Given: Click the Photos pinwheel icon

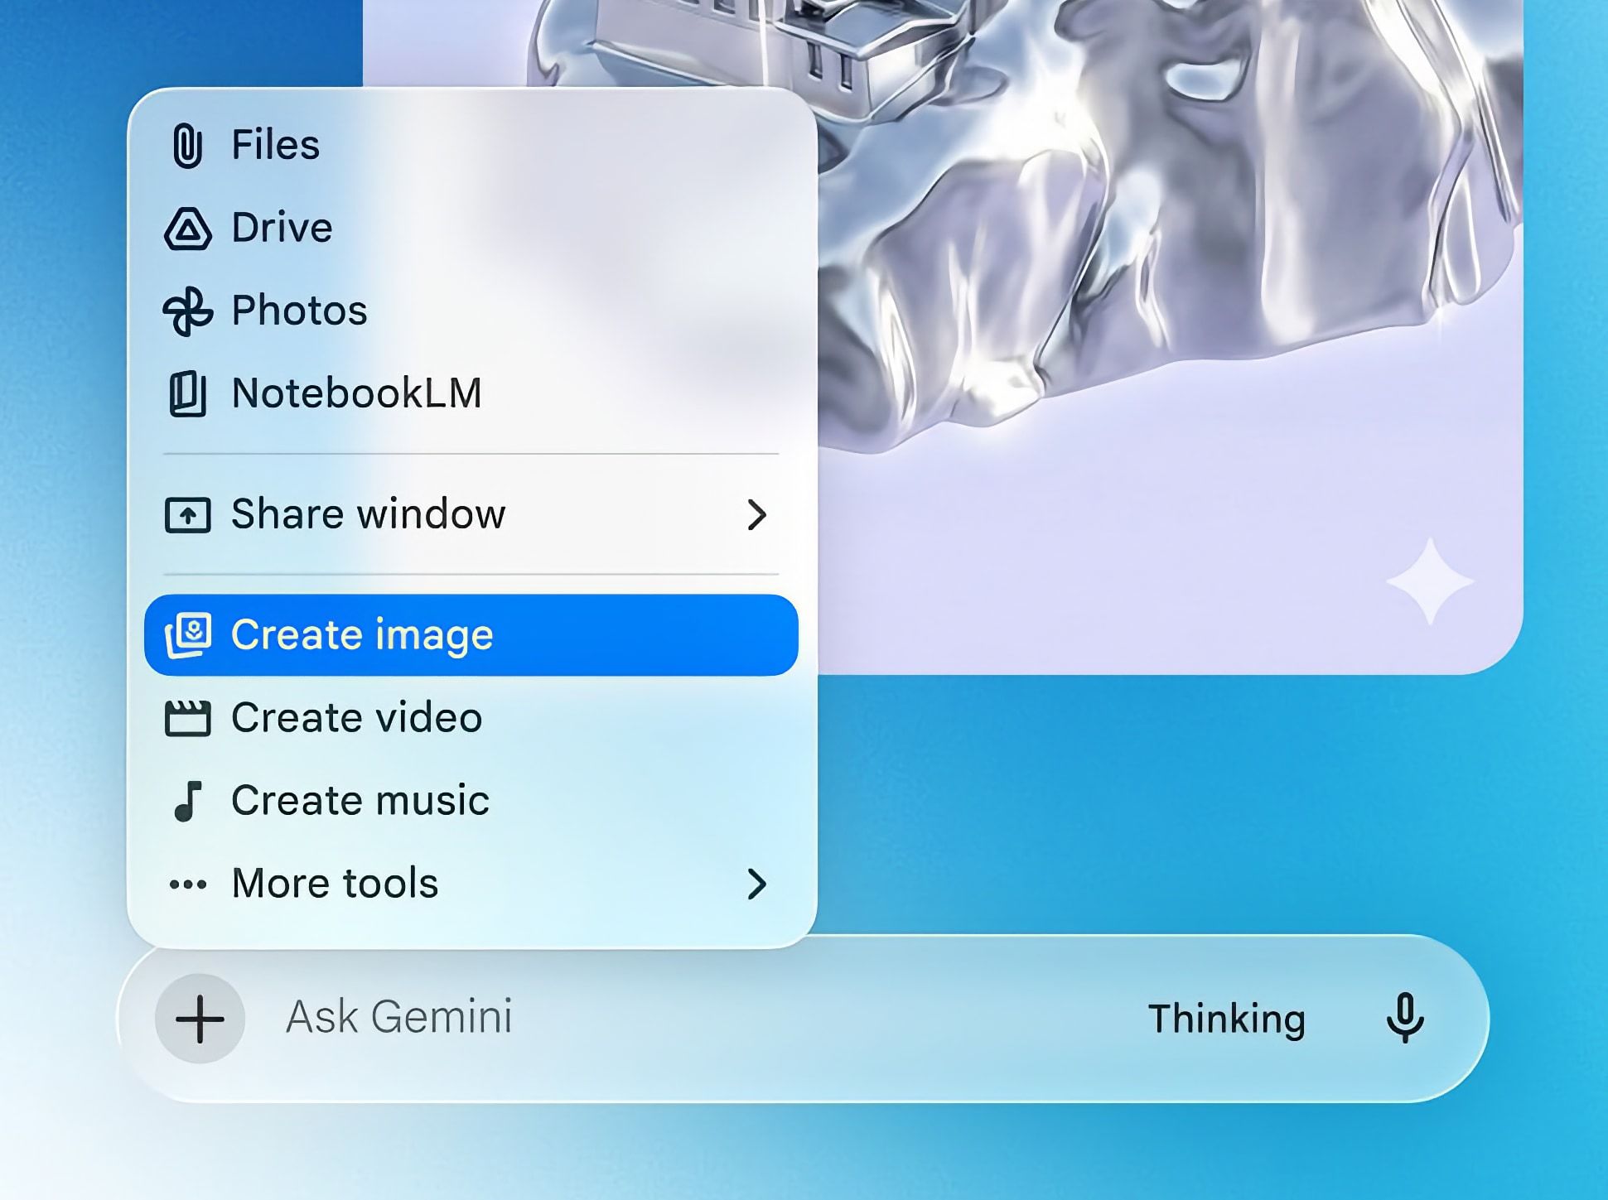Looking at the screenshot, I should click(188, 311).
